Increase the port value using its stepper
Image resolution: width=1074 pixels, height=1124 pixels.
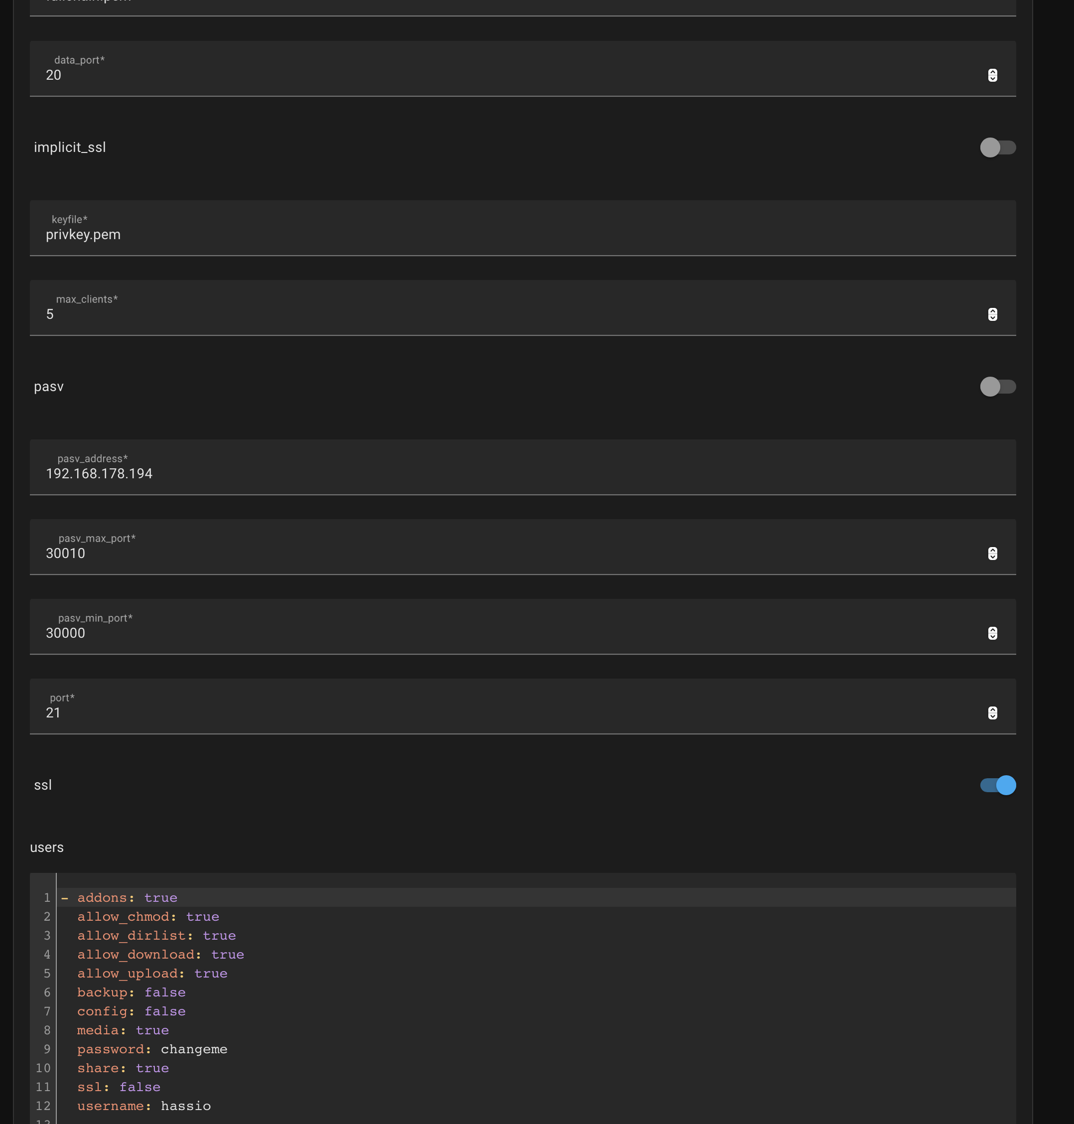pyautogui.click(x=992, y=709)
